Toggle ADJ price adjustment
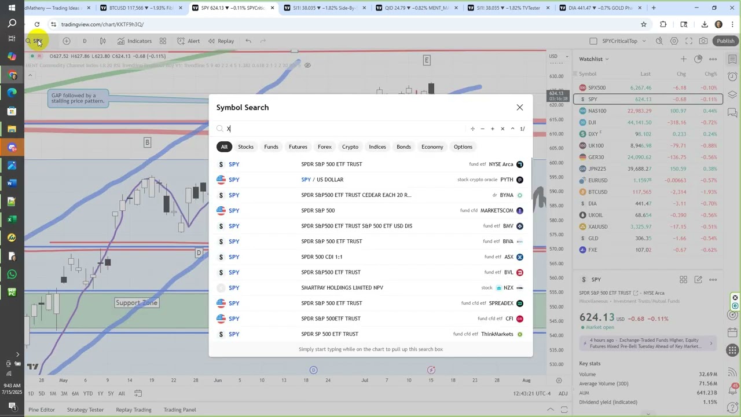Image resolution: width=741 pixels, height=417 pixels. 563,394
